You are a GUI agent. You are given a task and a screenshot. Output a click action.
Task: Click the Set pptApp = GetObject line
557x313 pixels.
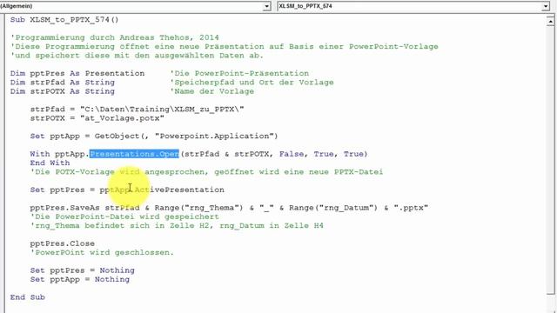click(154, 136)
